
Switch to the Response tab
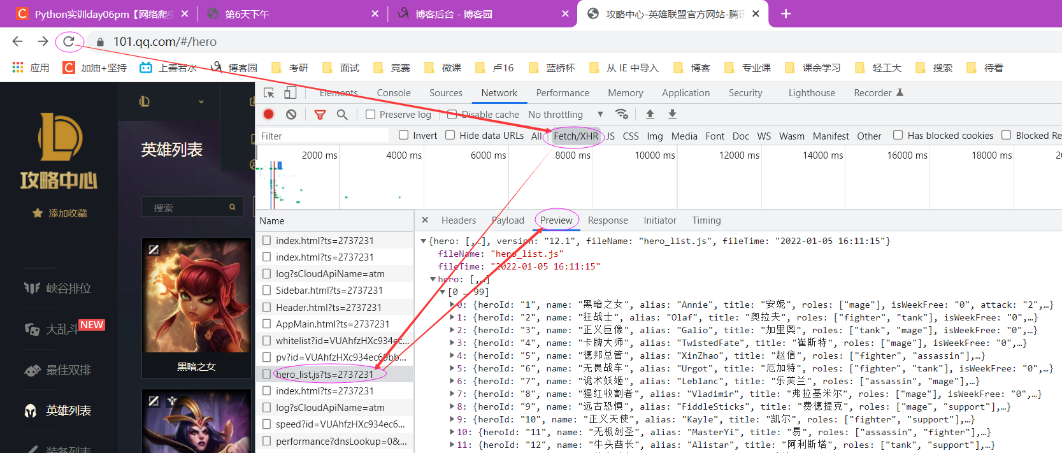click(608, 220)
